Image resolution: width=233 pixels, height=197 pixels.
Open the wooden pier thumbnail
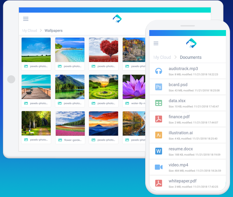tap(36, 87)
